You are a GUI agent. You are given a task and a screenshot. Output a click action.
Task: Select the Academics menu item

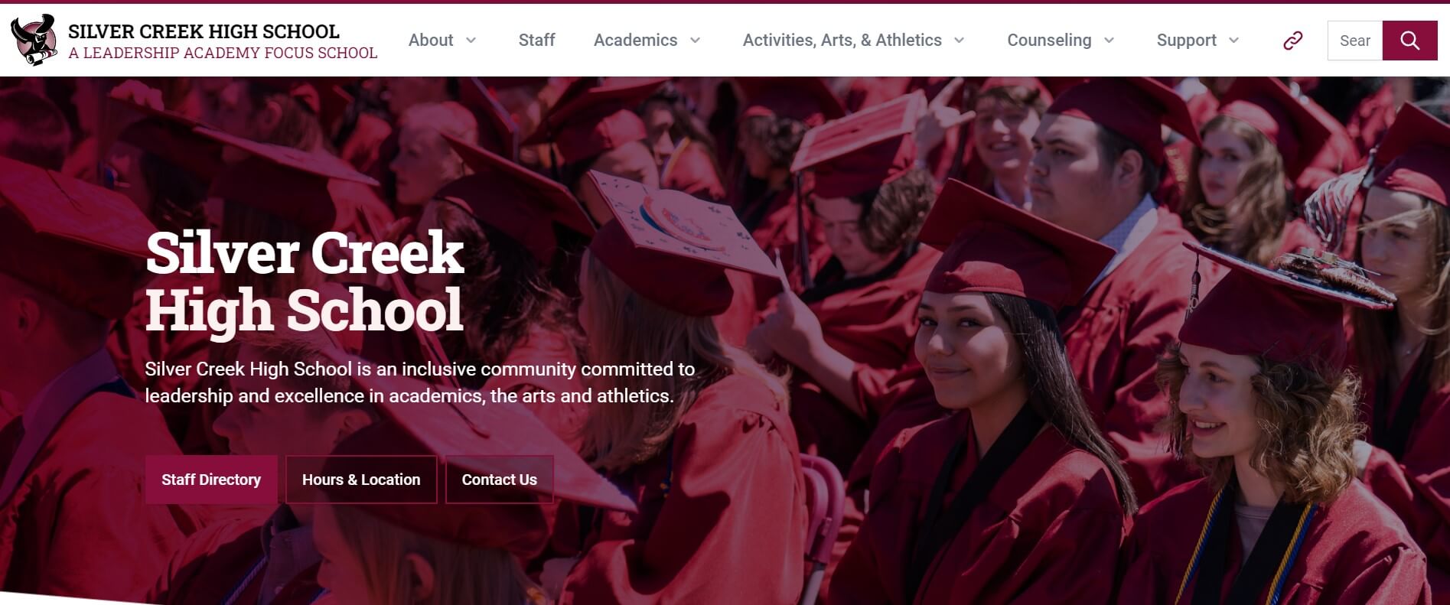[x=635, y=41]
